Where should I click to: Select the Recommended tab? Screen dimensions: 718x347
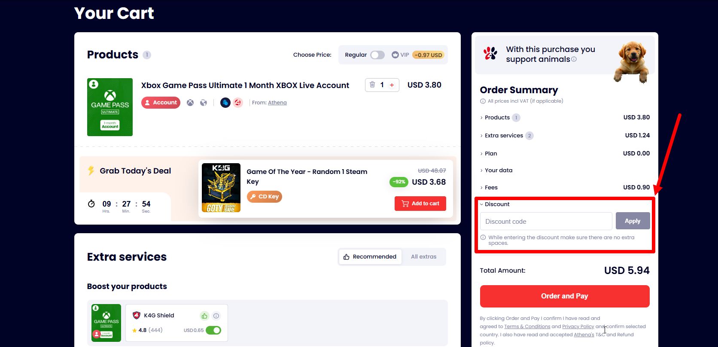(x=370, y=257)
